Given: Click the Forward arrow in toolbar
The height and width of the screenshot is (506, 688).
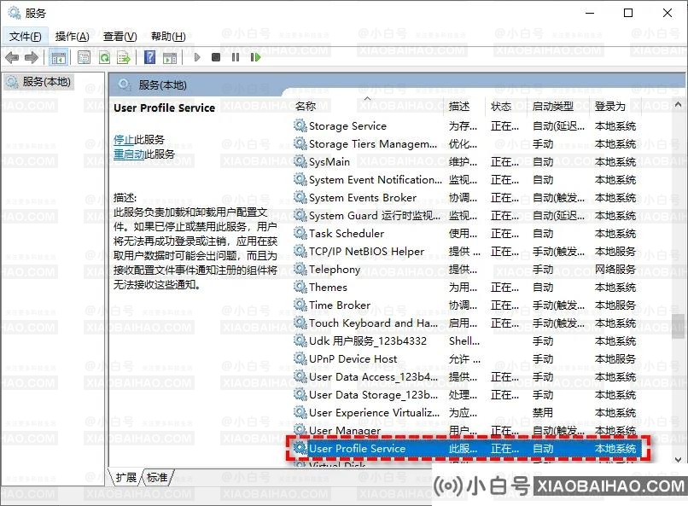Looking at the screenshot, I should 32,57.
